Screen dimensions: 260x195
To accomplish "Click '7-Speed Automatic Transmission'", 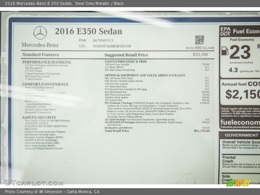I will [x=43, y=74].
